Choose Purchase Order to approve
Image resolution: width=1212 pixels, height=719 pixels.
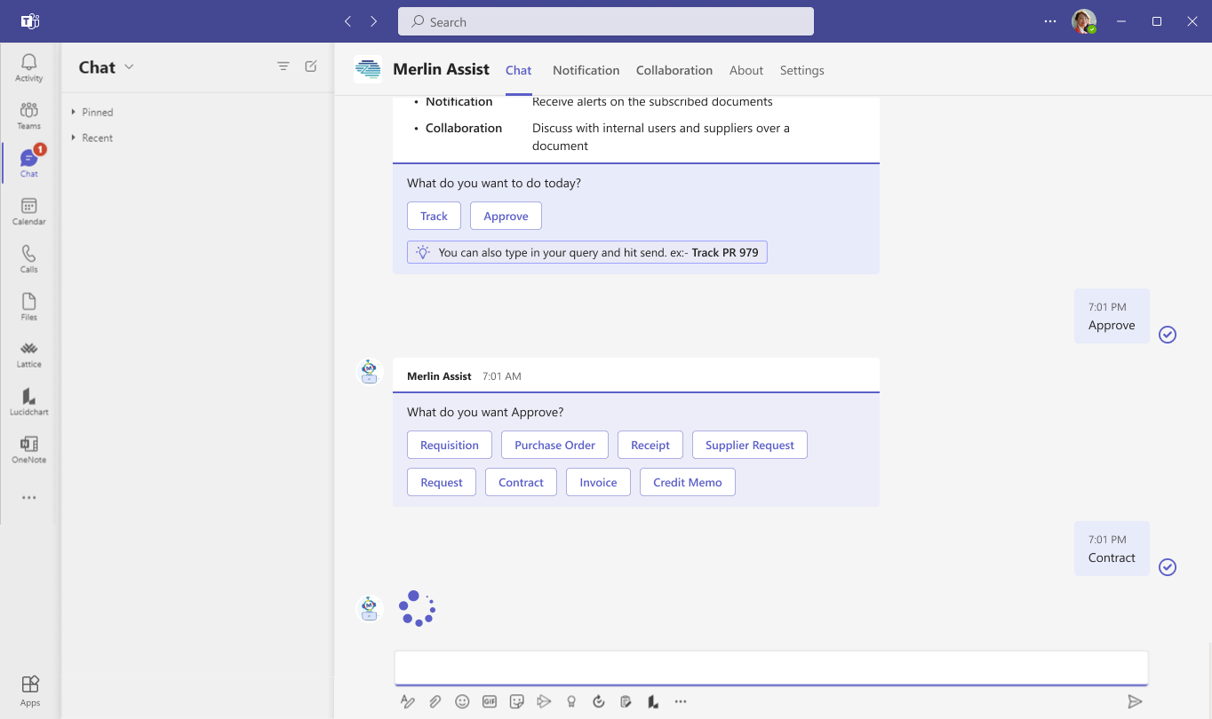(x=554, y=445)
